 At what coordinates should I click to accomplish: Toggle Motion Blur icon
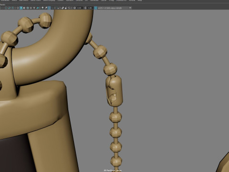point(46,8)
